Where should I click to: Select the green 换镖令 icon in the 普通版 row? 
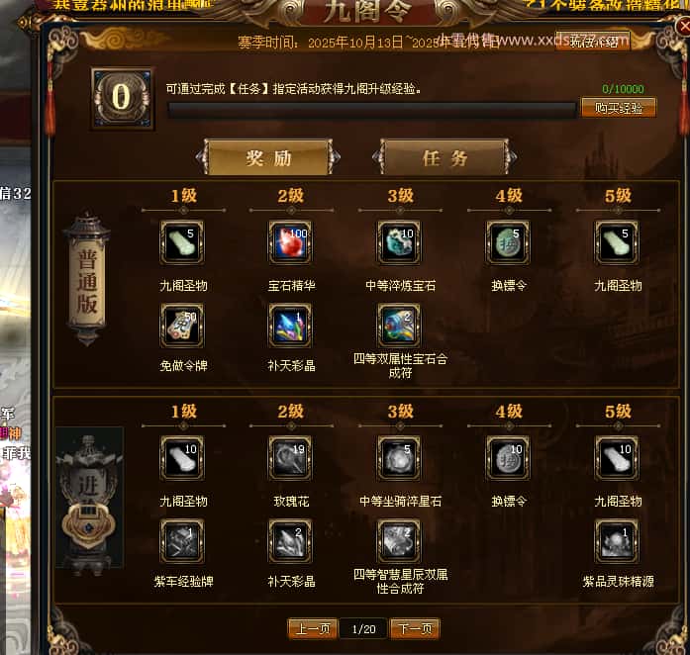[508, 242]
